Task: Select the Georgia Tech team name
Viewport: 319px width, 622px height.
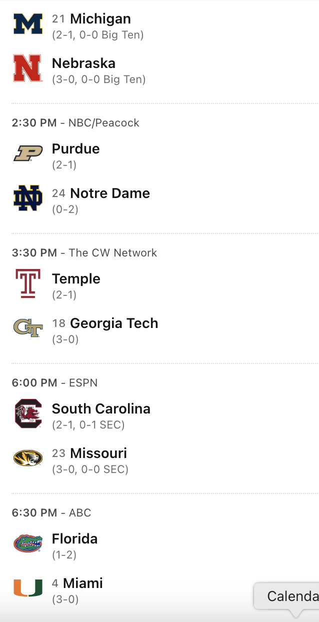Action: tap(114, 323)
